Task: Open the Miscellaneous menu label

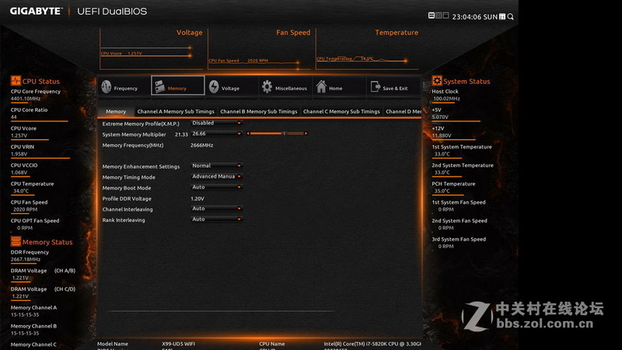Action: pyautogui.click(x=291, y=89)
